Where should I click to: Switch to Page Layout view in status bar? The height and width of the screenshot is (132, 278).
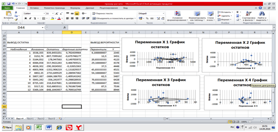click(x=234, y=122)
